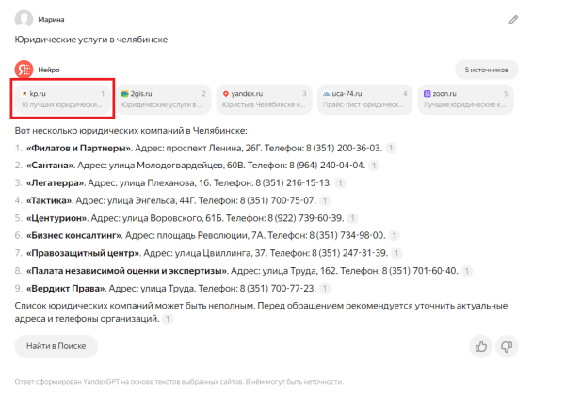Click citation badge after Центурион line
The image size is (565, 396).
(x=352, y=218)
